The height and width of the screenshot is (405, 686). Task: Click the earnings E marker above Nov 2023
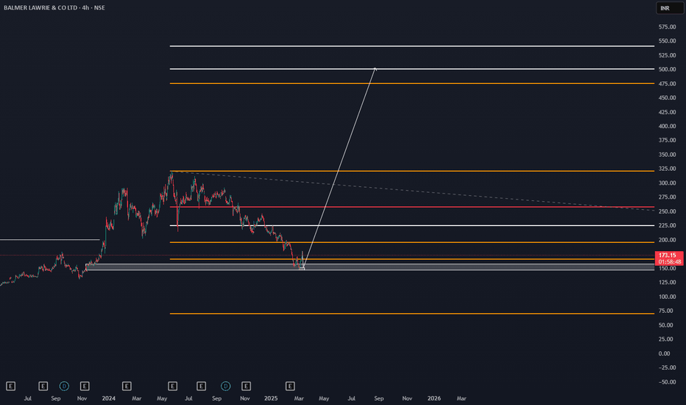point(85,386)
